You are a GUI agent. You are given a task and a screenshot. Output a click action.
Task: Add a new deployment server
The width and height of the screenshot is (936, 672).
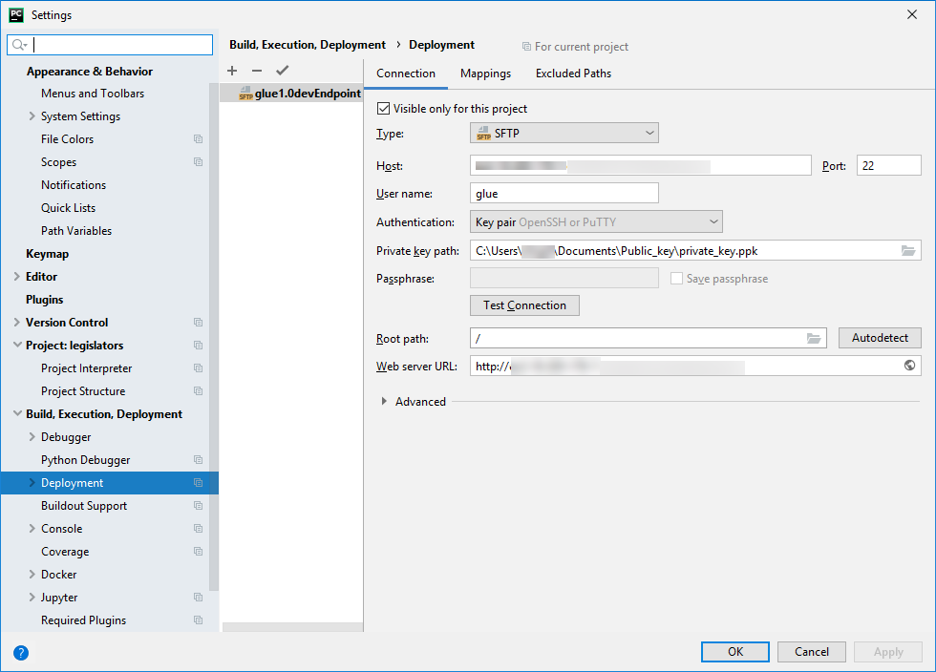(x=232, y=70)
